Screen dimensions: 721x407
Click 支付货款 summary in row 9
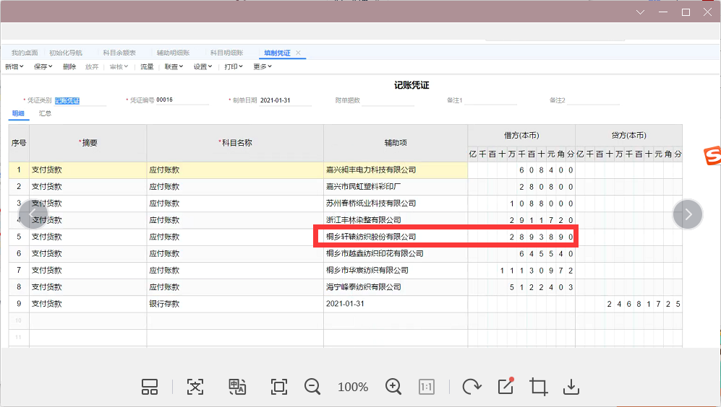click(x=88, y=304)
